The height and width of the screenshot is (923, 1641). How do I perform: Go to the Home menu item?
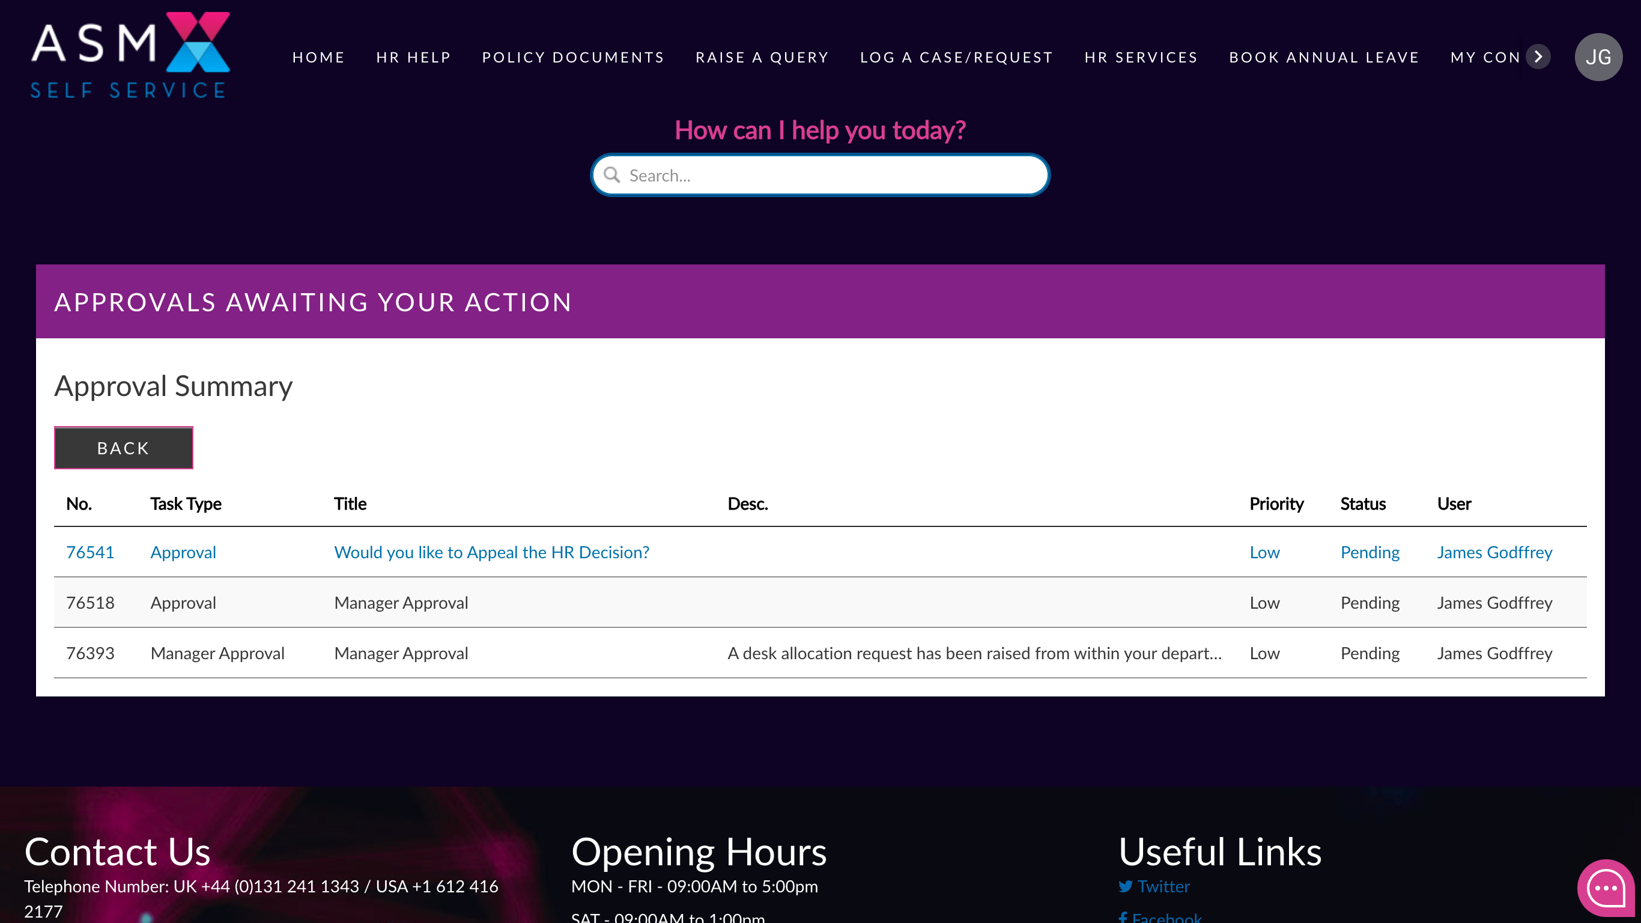point(318,57)
